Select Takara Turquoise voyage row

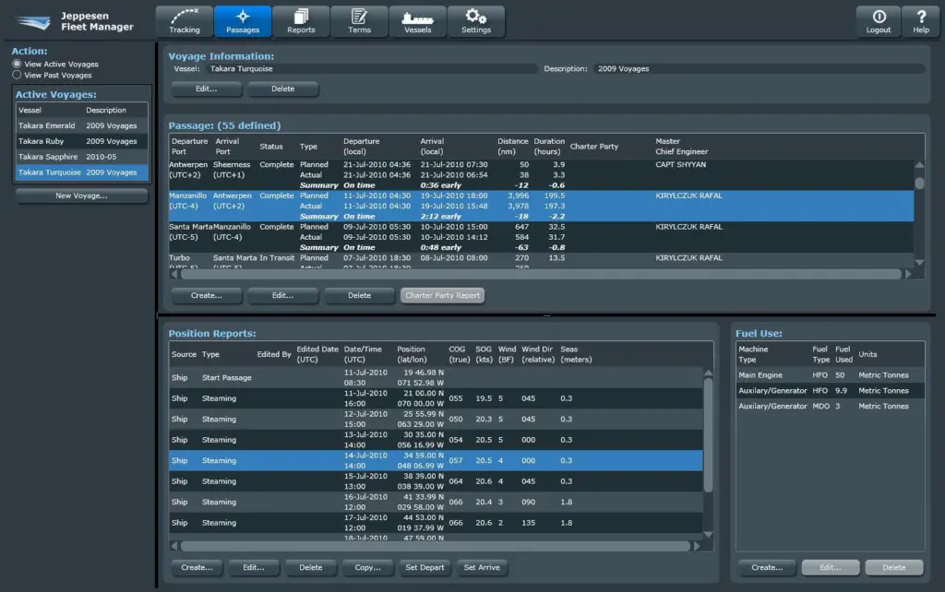click(x=81, y=172)
